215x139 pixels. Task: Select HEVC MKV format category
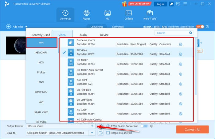[41, 92]
